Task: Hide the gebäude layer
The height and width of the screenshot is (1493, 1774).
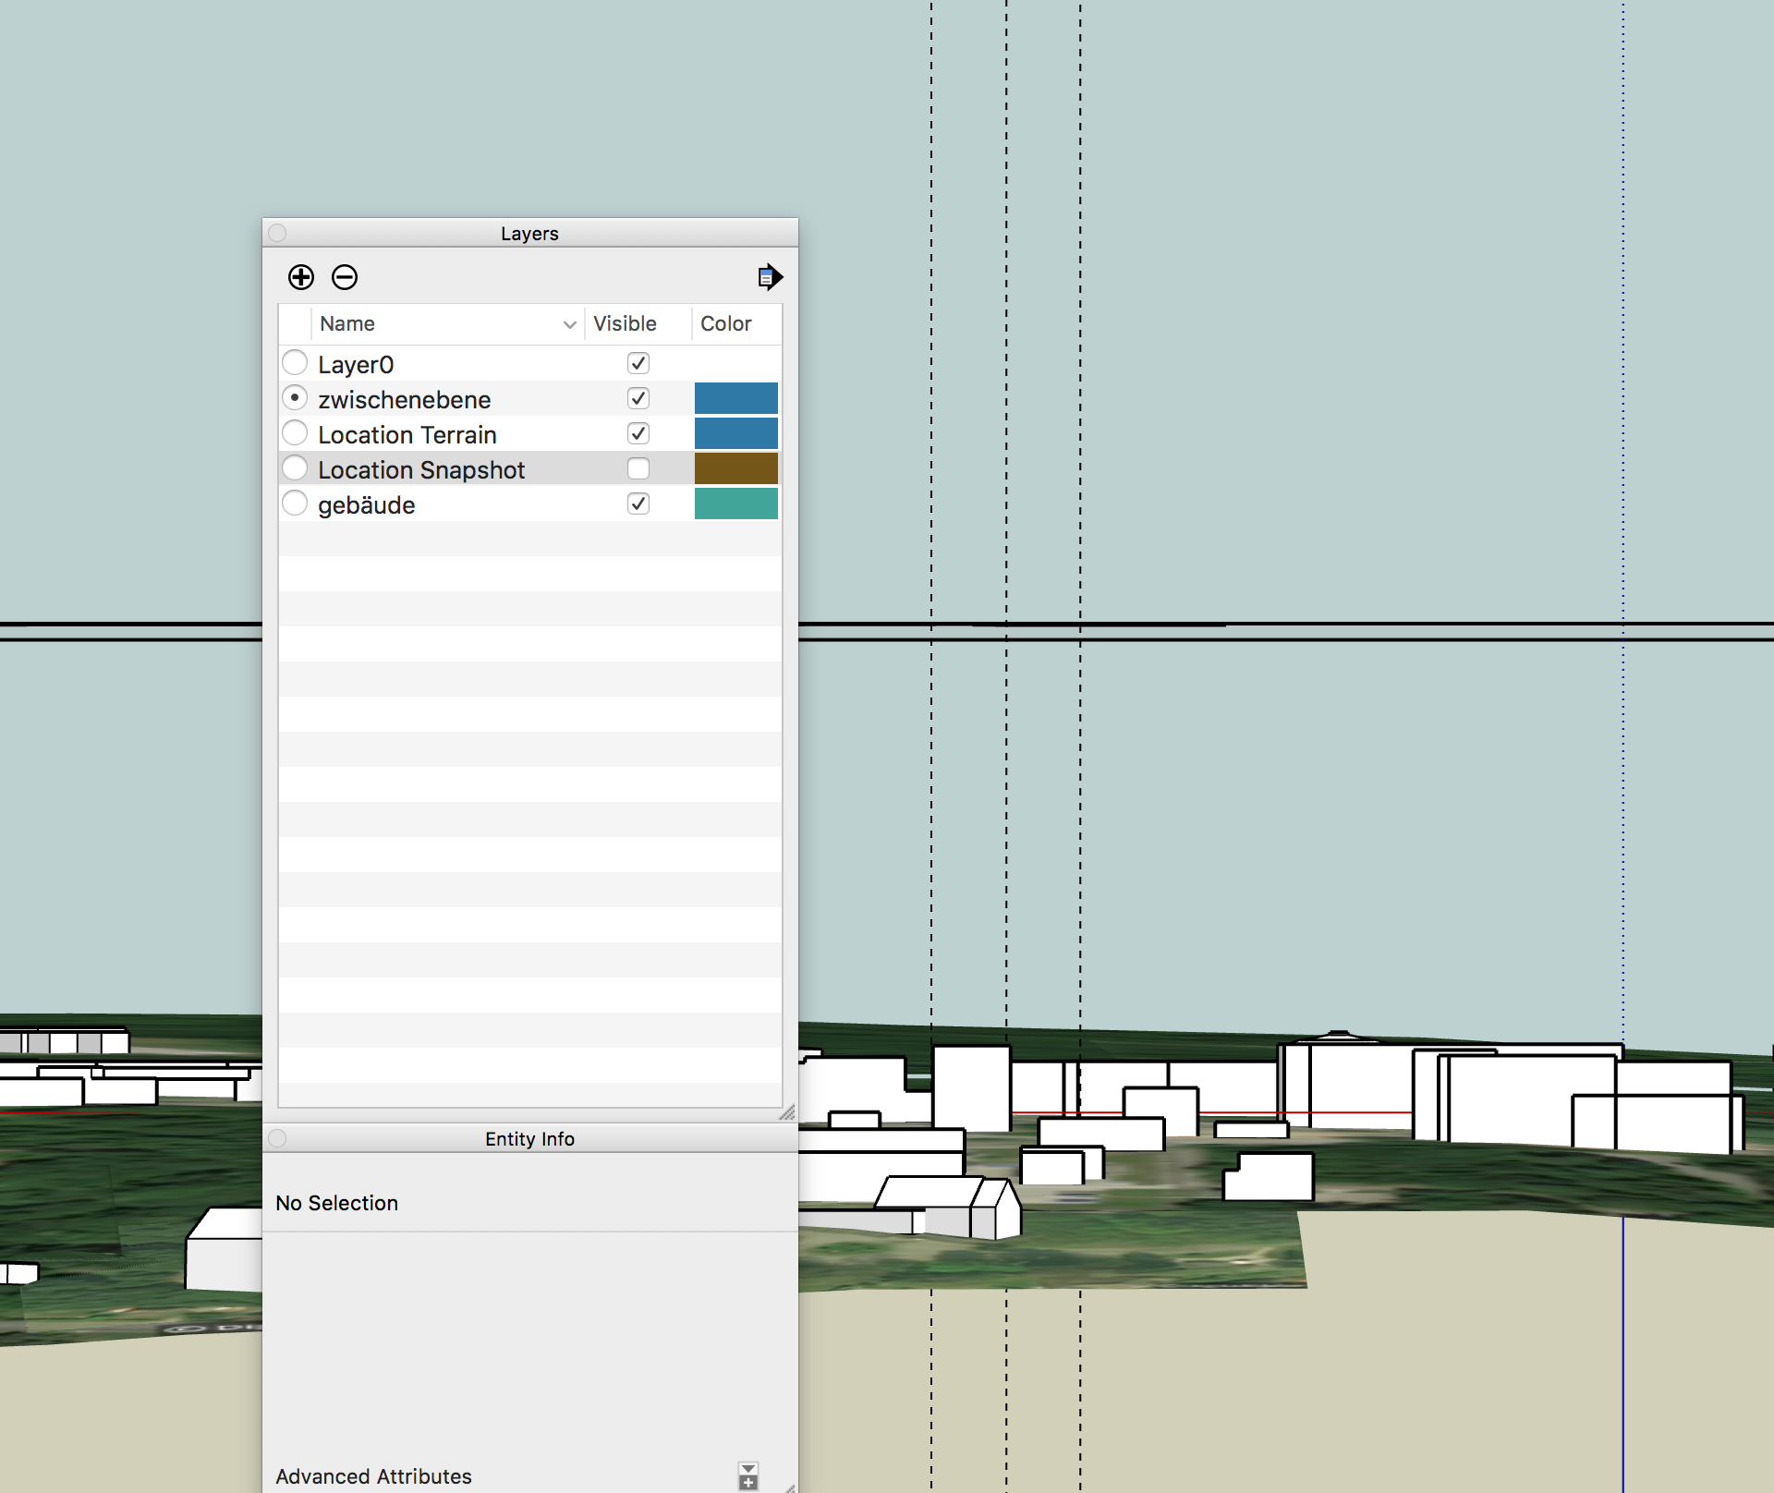Action: pos(638,504)
